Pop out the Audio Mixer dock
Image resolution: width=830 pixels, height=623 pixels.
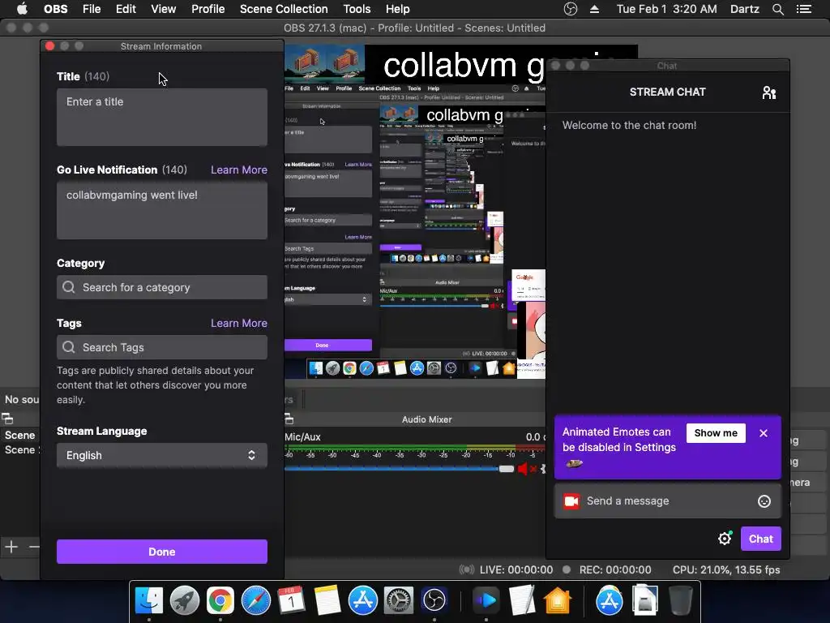pyautogui.click(x=289, y=419)
